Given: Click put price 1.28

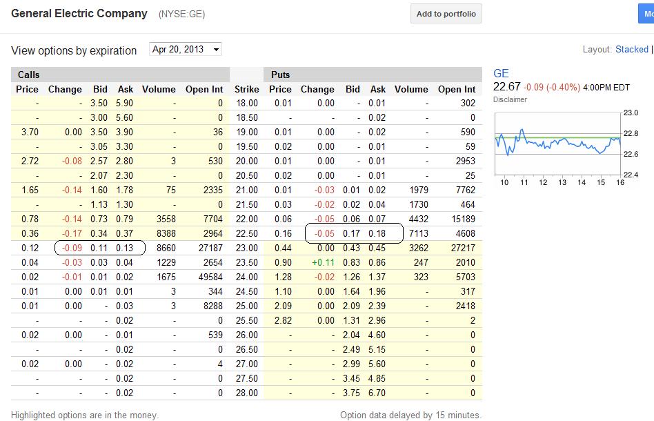Looking at the screenshot, I should (x=284, y=277).
